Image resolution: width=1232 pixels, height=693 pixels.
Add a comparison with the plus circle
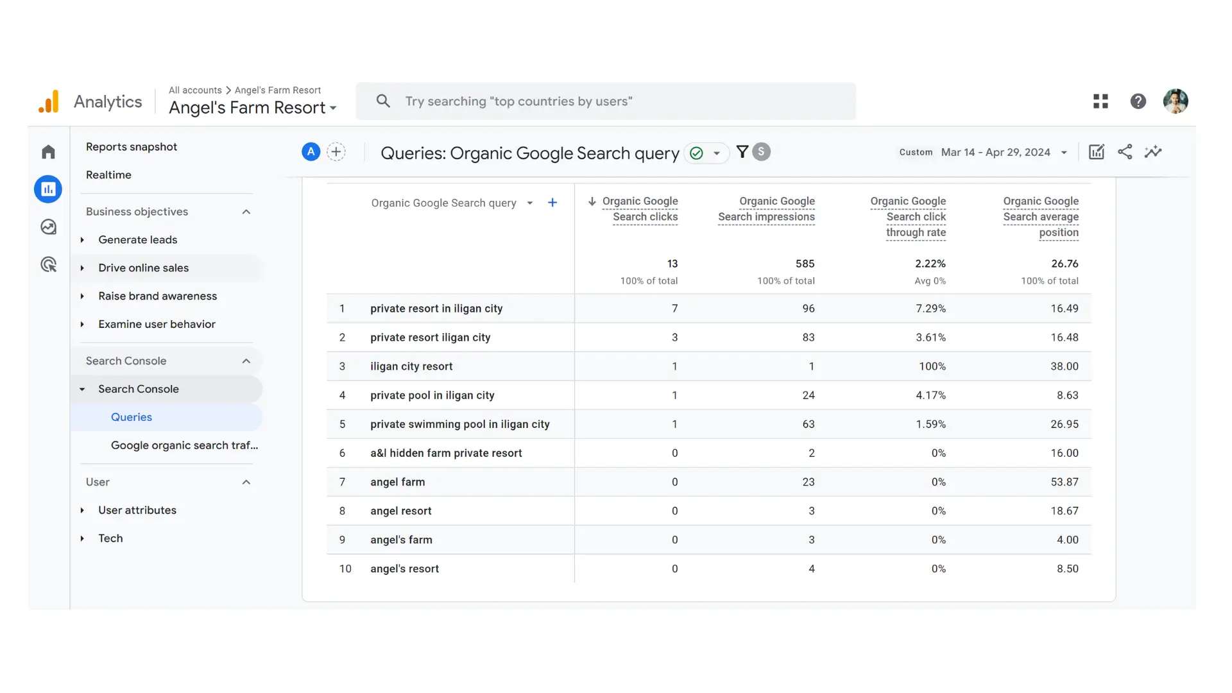[x=336, y=152]
